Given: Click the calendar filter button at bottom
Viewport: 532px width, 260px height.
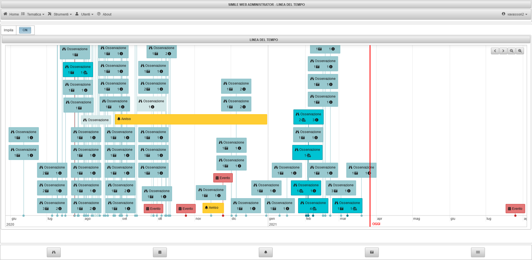Looking at the screenshot, I should click(160, 252).
